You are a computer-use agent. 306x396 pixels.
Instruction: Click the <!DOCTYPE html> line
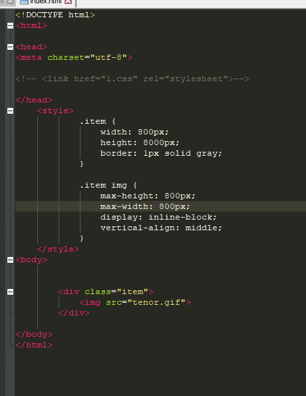pos(55,15)
